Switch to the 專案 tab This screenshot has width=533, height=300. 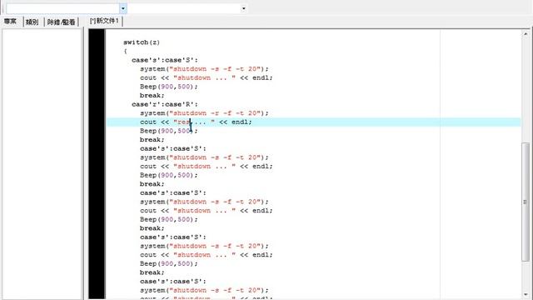pyautogui.click(x=11, y=22)
